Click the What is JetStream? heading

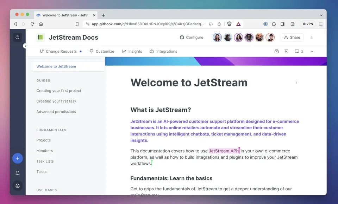161,110
